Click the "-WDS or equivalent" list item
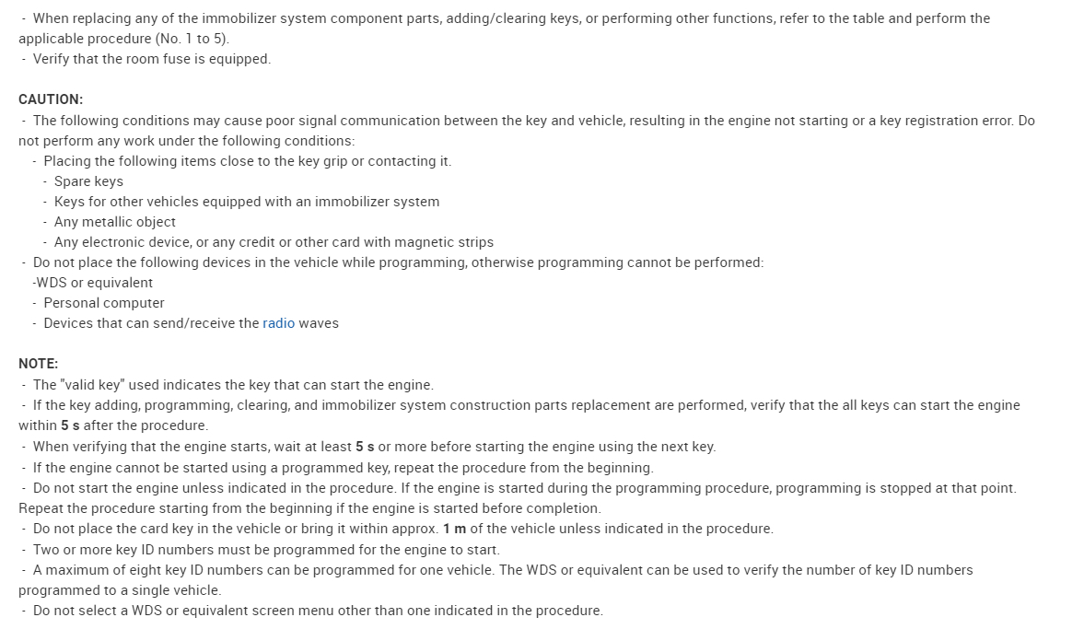This screenshot has height=629, width=1084. [x=92, y=283]
